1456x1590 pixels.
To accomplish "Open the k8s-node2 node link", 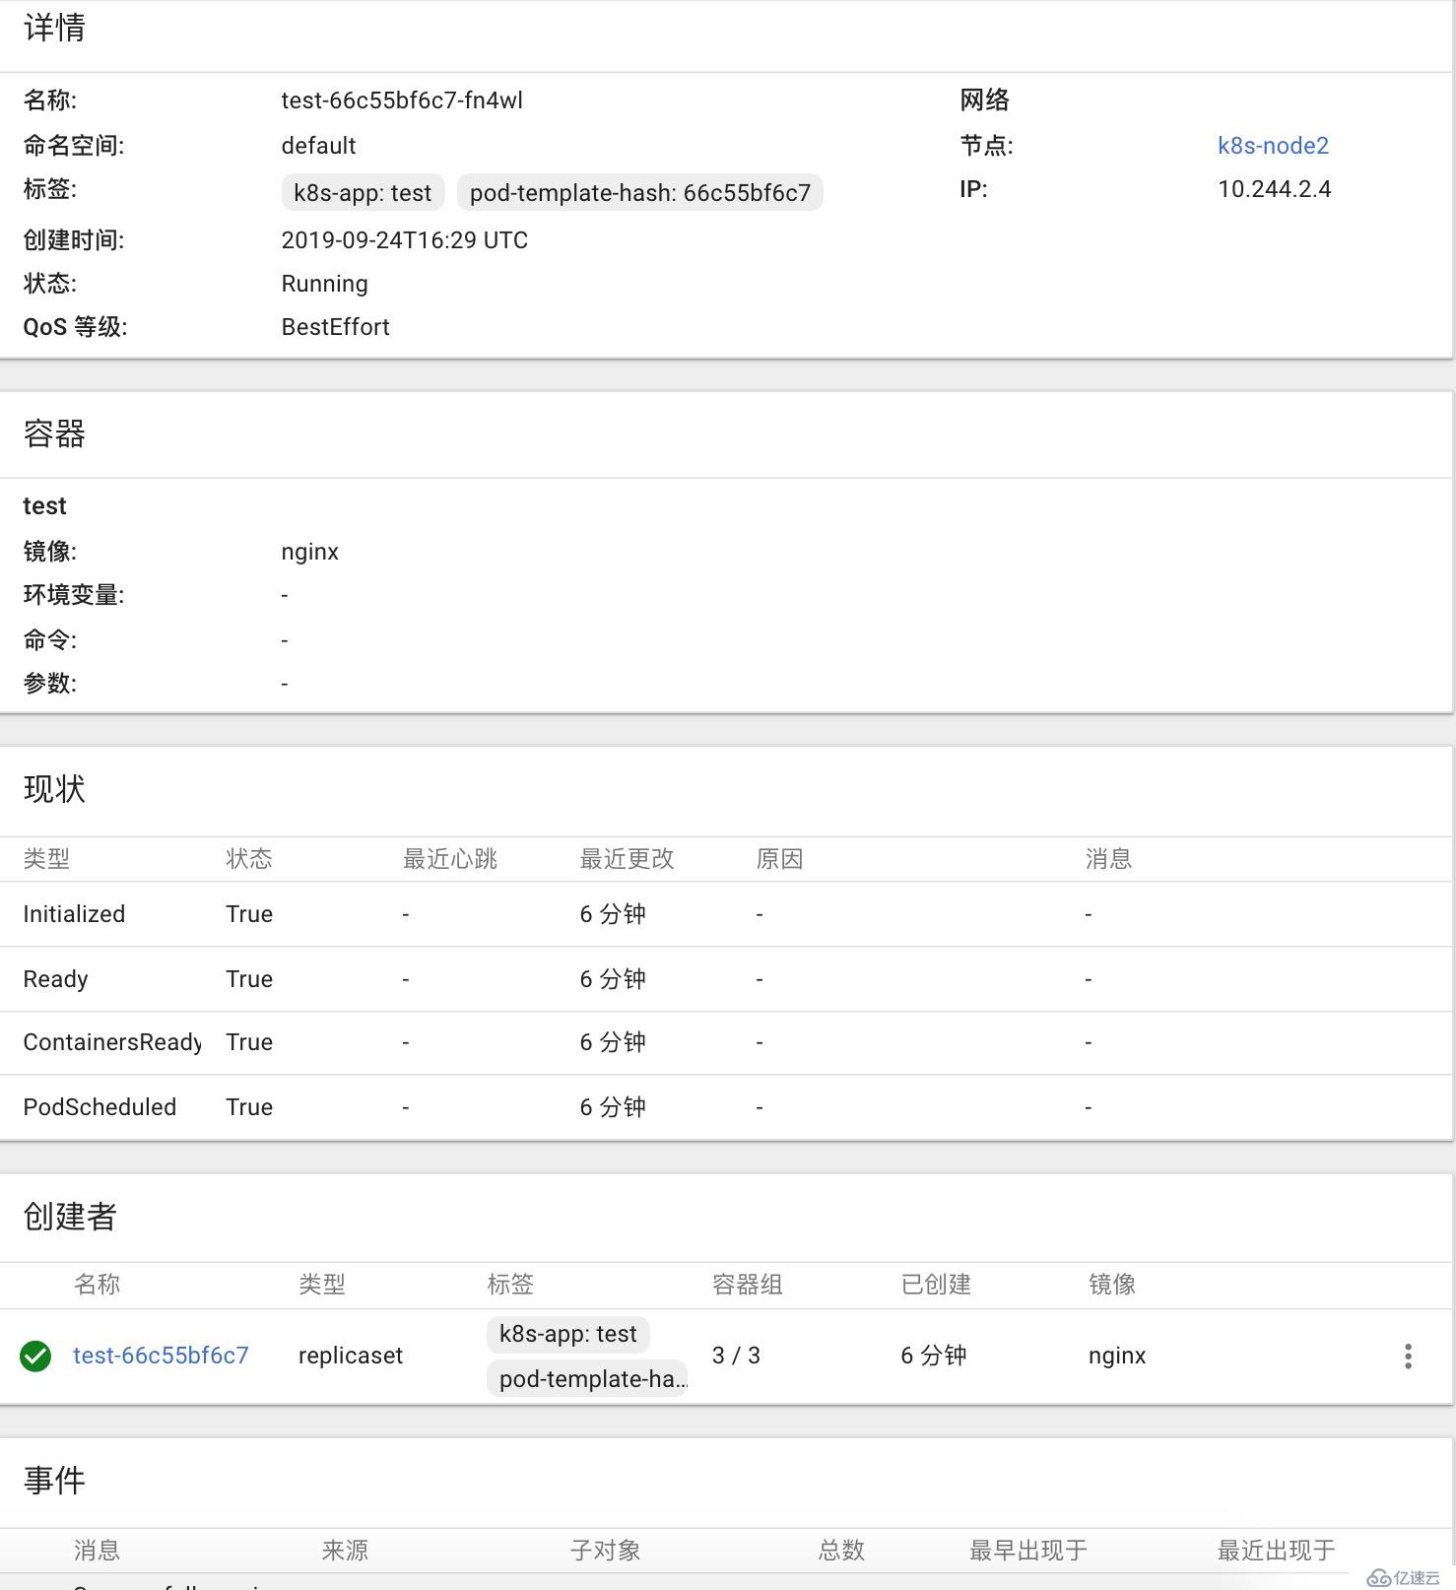I will (1273, 146).
